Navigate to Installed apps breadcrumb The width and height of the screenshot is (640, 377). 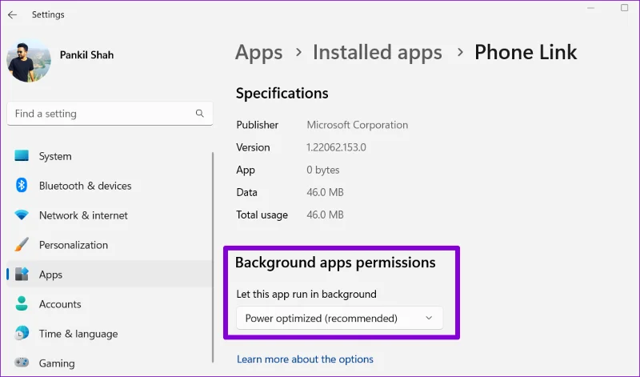(x=378, y=52)
